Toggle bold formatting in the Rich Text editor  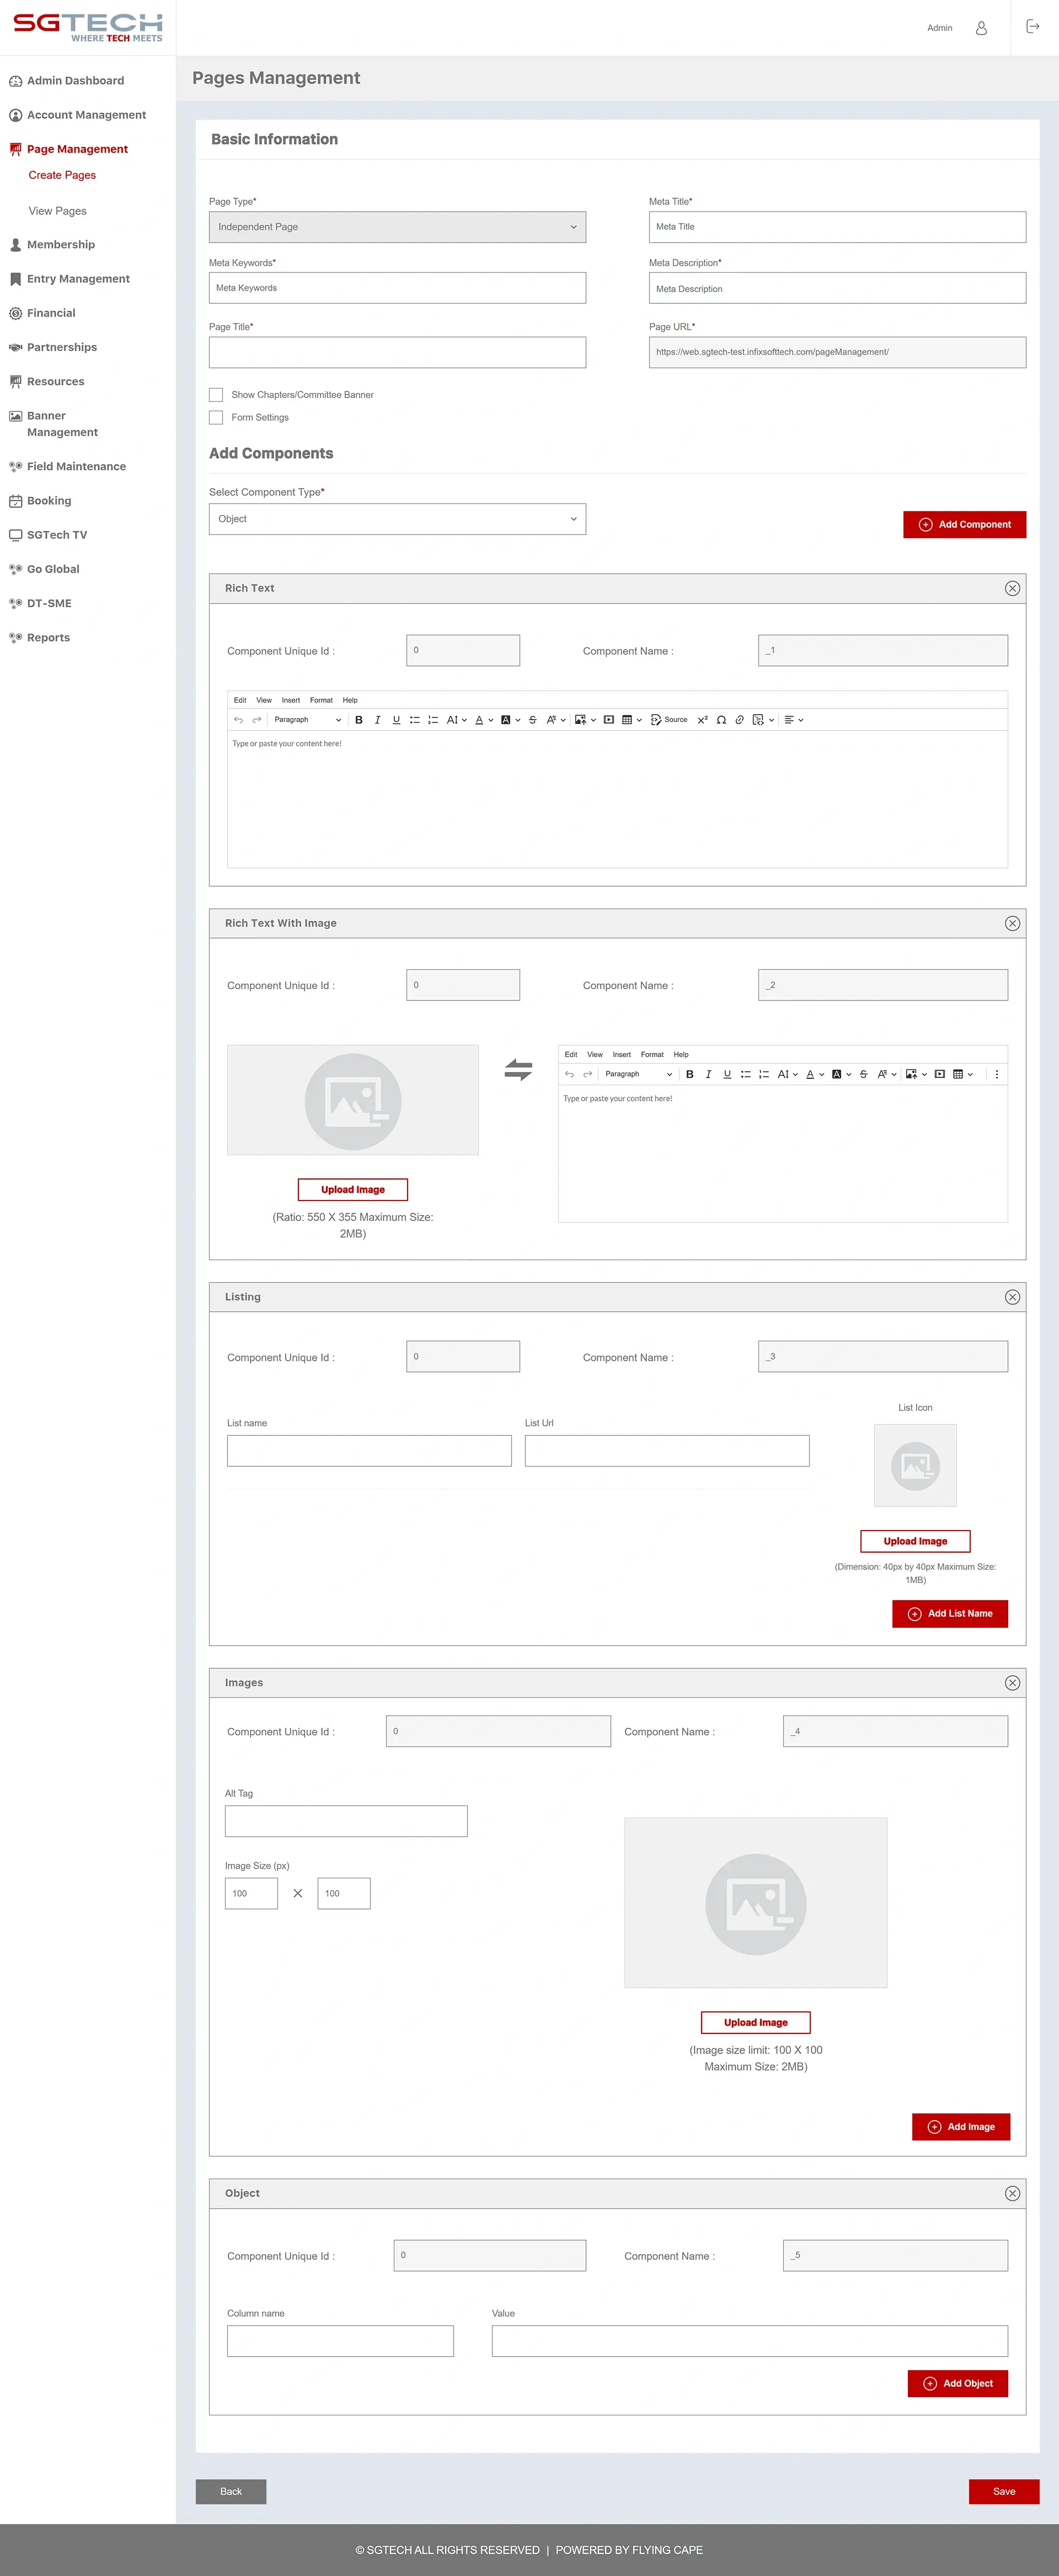click(359, 719)
